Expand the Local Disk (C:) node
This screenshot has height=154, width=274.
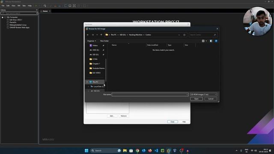(x=88, y=86)
